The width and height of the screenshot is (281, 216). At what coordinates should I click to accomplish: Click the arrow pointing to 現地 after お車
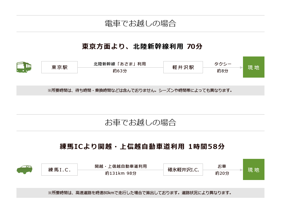tap(241, 170)
